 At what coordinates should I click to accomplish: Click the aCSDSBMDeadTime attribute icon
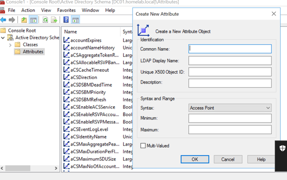(x=66, y=85)
